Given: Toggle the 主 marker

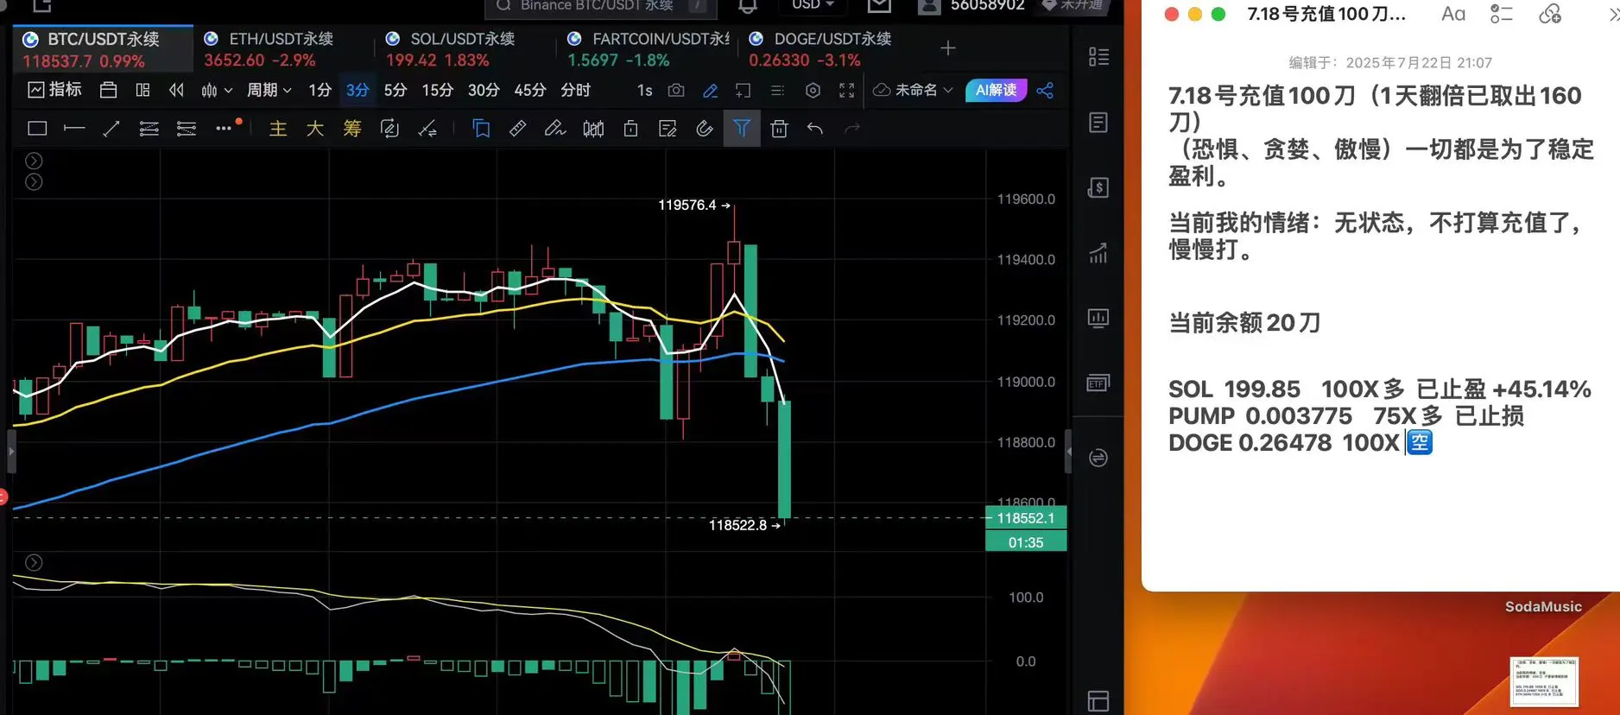Looking at the screenshot, I should pyautogui.click(x=278, y=129).
